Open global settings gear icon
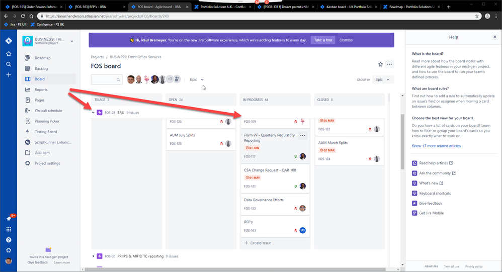The height and width of the screenshot is (272, 502). 9,250
